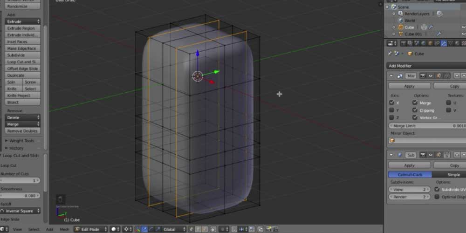Open the modifiers wrench tab in properties
466x233 pixels.
[444, 43]
